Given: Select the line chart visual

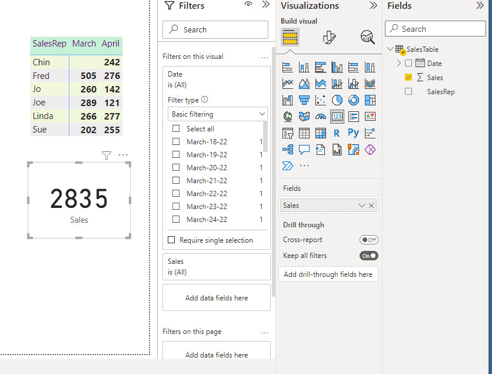Looking at the screenshot, I should click(x=287, y=84).
